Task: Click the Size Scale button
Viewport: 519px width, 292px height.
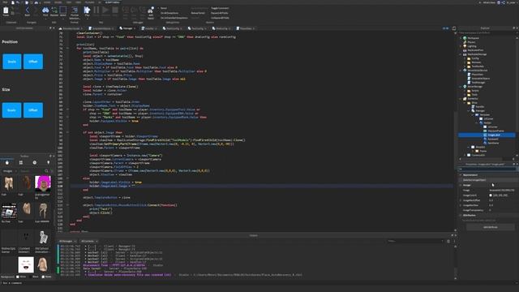Action: click(x=11, y=110)
